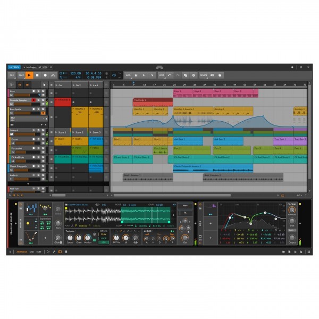This screenshot has width=319, height=319.
Task: Toggle arranger timeline view icon
Action: [27, 85]
